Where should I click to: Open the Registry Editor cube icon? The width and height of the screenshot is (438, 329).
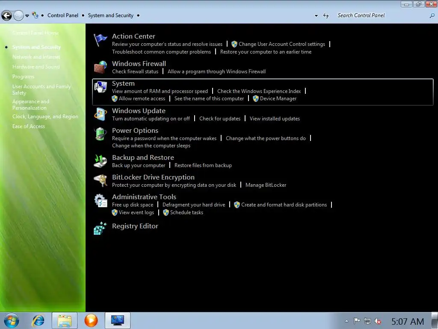tap(100, 229)
